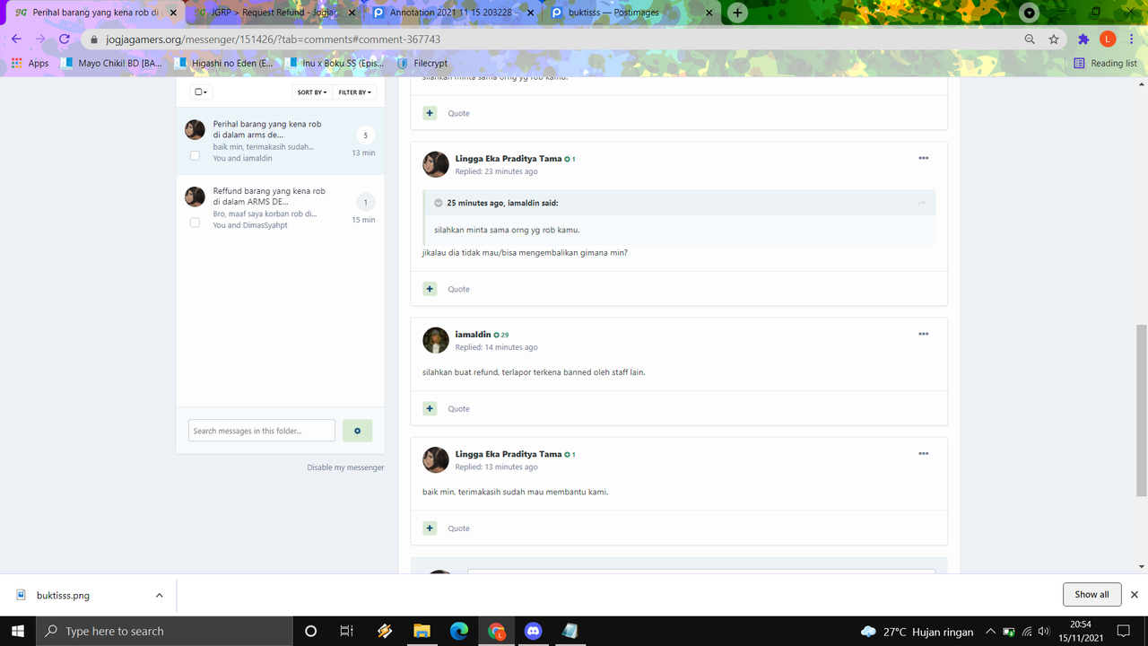Open the FILTER BY dropdown
This screenshot has height=646, width=1148.
pyautogui.click(x=354, y=92)
